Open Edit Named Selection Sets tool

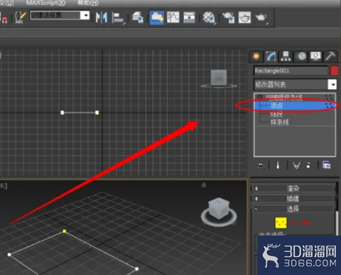click(x=20, y=17)
